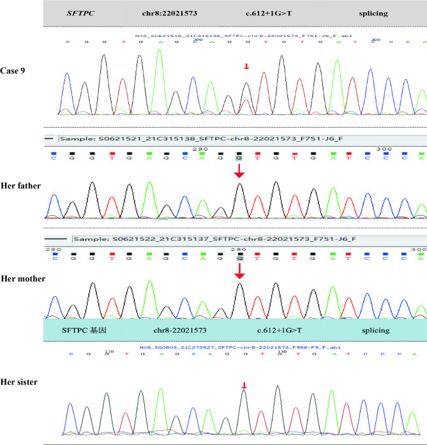
Task: Select highlighted G base in mother's sequence
Action: pos(239,255)
